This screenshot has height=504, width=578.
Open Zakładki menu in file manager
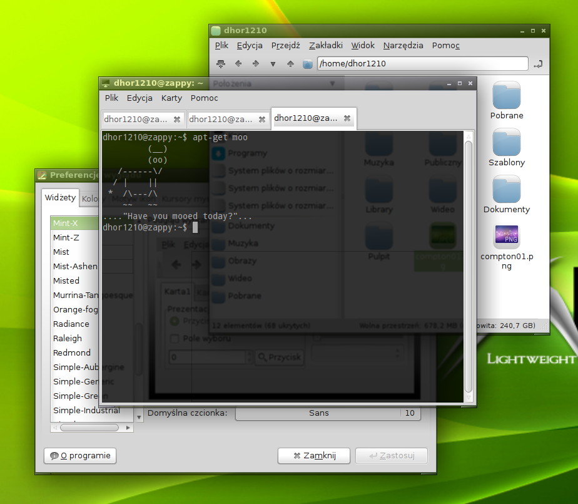pyautogui.click(x=326, y=45)
